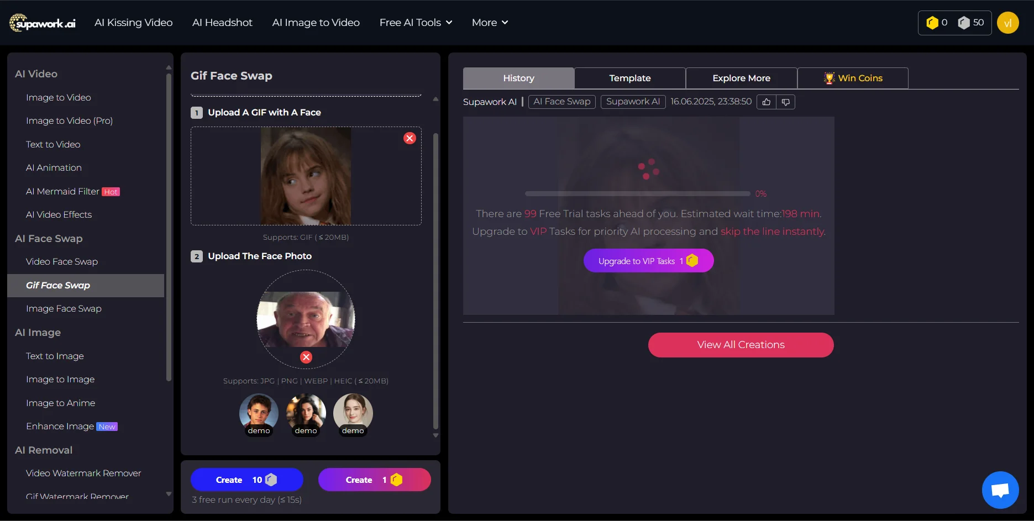The width and height of the screenshot is (1034, 521).
Task: Click the AI Video section heading
Action: coord(36,74)
